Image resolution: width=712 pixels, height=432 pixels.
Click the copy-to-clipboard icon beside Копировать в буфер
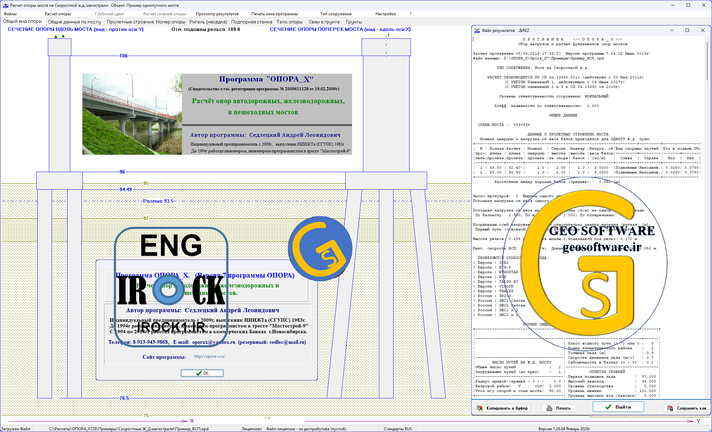(480, 408)
